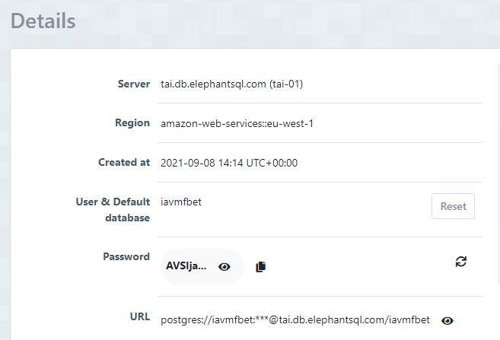500x340 pixels.
Task: Copy the password to clipboard
Action: point(261,267)
